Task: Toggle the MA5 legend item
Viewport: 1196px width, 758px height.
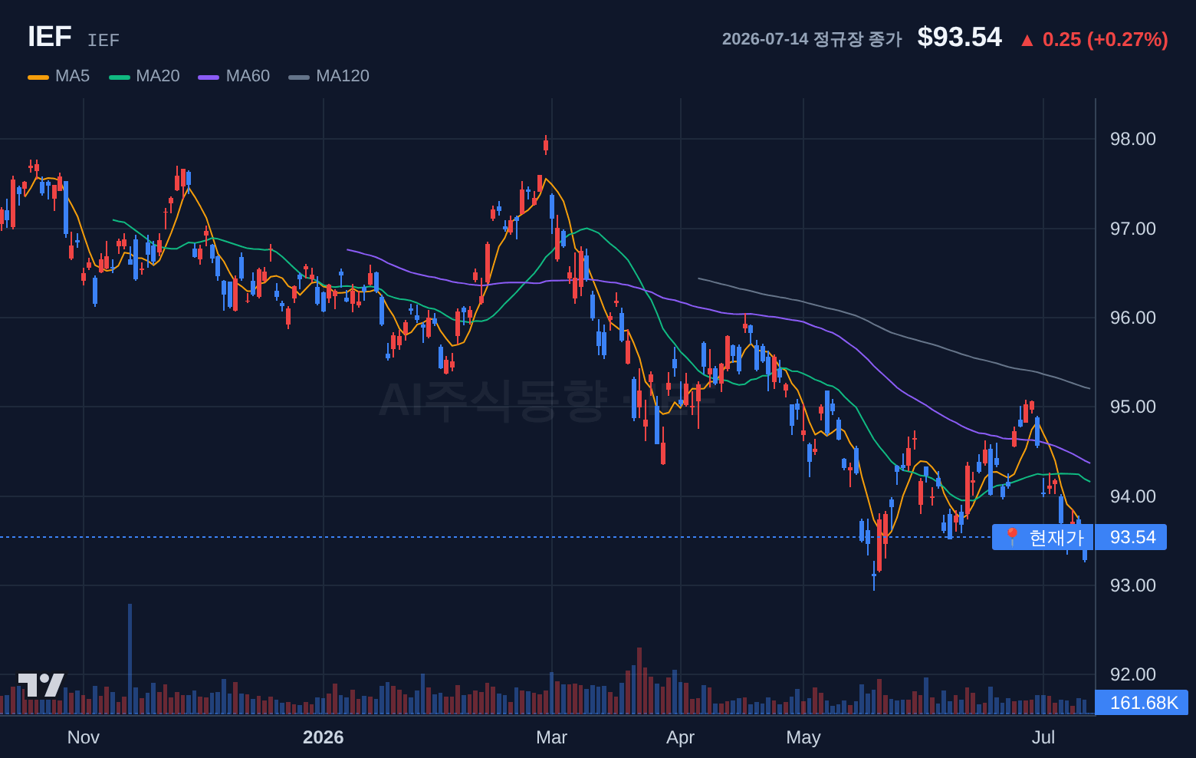Action: click(x=59, y=76)
